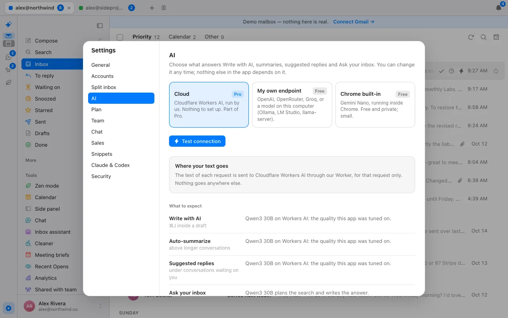508x318 pixels.
Task: Open Security settings section
Action: 121,176
